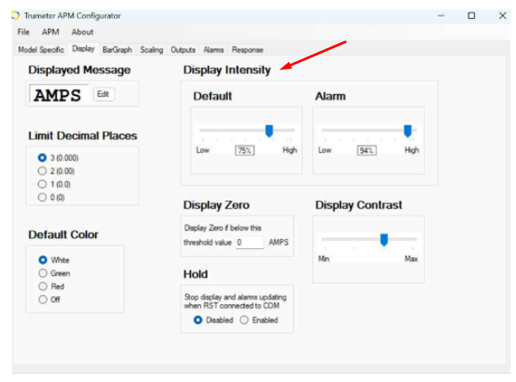This screenshot has width=516, height=382.
Task: Open the File menu
Action: click(x=23, y=32)
